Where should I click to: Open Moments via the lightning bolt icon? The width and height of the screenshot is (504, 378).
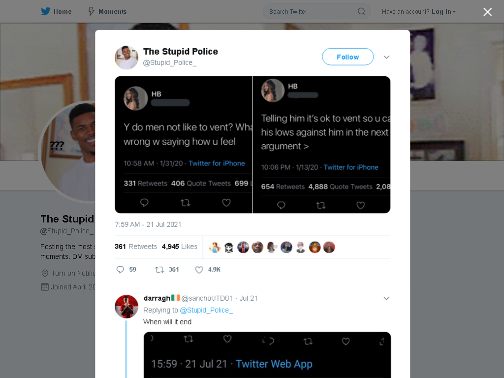[x=91, y=11]
